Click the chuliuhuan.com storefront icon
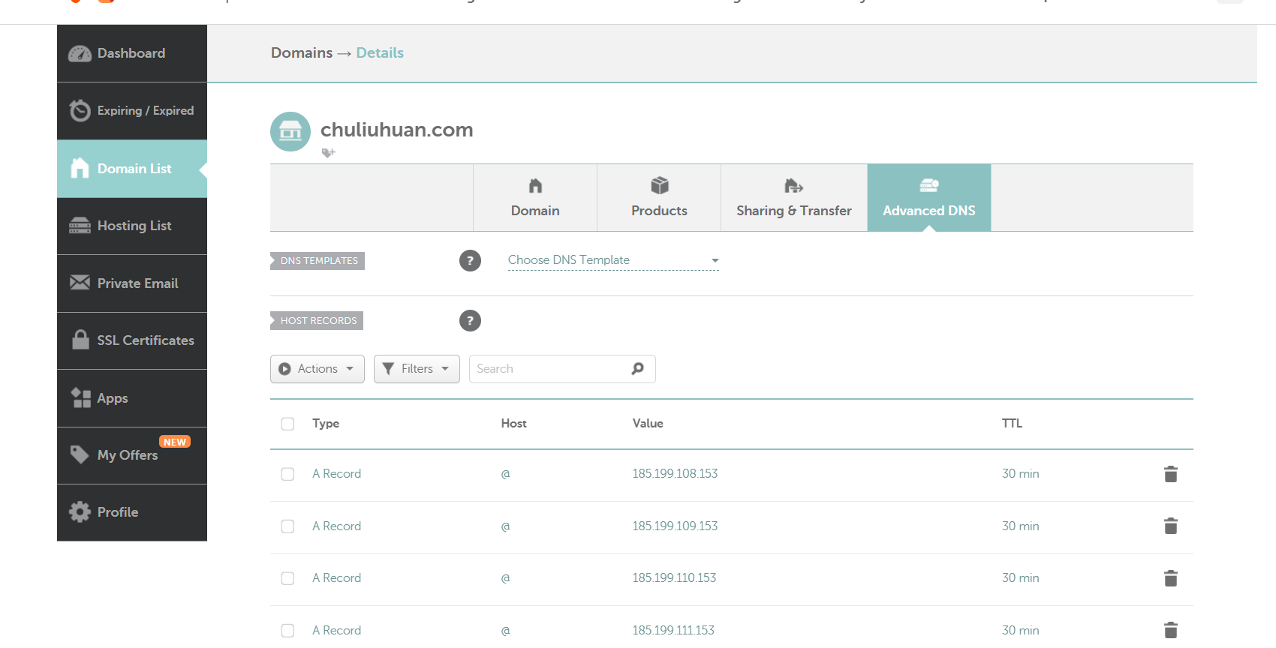 [x=290, y=131]
